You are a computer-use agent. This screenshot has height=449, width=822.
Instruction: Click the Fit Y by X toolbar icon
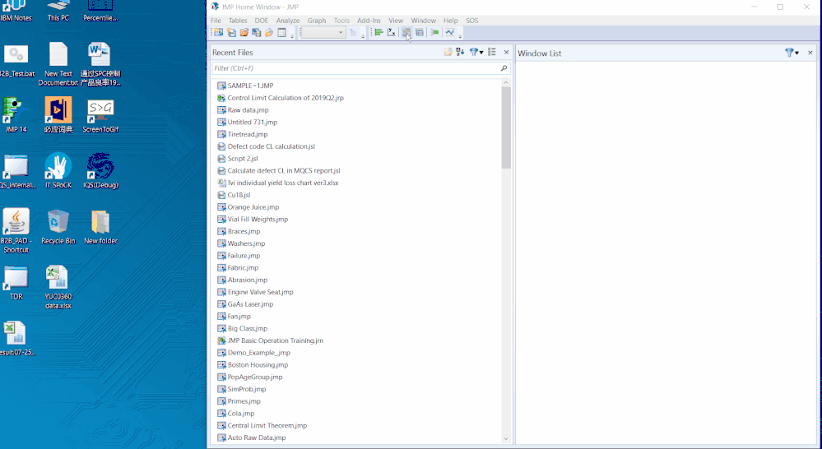(391, 33)
